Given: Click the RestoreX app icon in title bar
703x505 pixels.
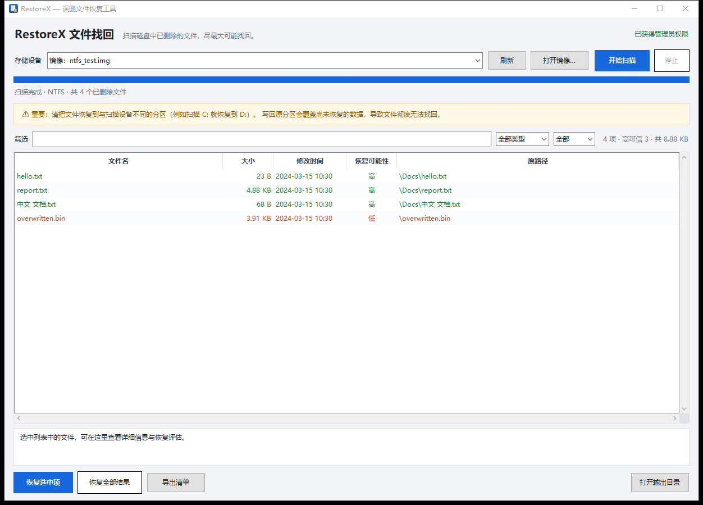Looking at the screenshot, I should [x=13, y=8].
